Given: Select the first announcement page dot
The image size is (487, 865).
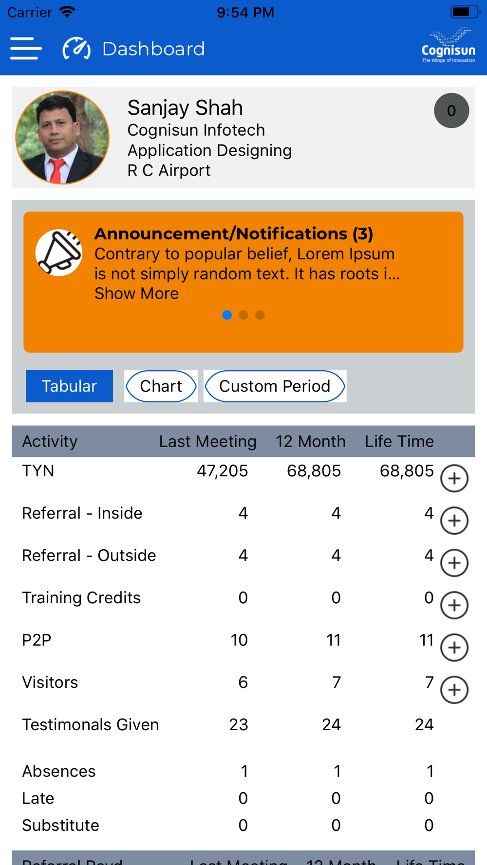Looking at the screenshot, I should coord(227,315).
